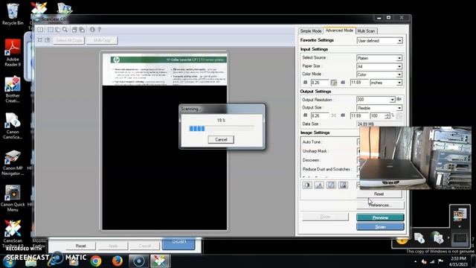
Task: Click the output height field in Output Settings
Action: 359,116
